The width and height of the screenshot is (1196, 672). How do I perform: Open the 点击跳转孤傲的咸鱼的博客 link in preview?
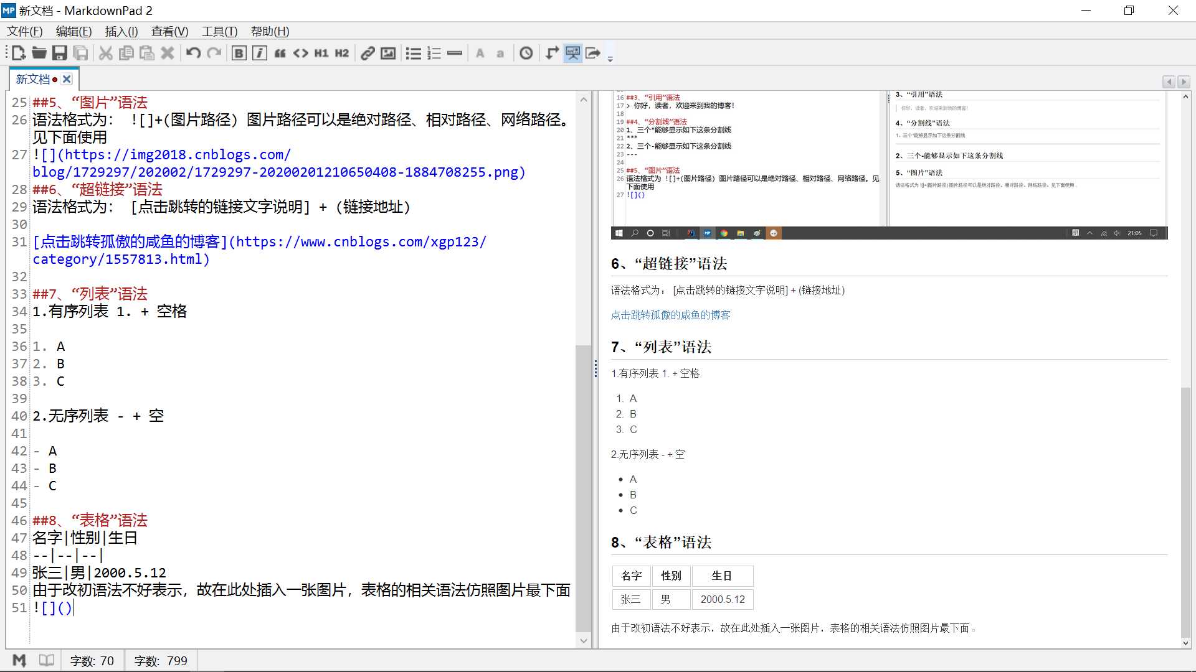670,315
